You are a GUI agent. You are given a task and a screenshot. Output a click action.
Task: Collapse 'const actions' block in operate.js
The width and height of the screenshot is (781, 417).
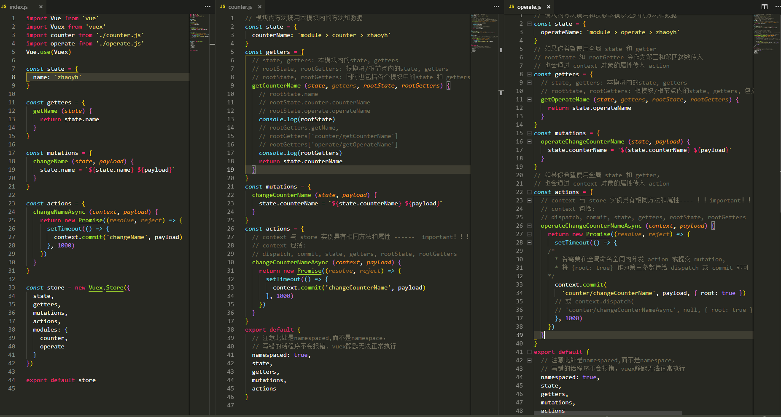529,192
